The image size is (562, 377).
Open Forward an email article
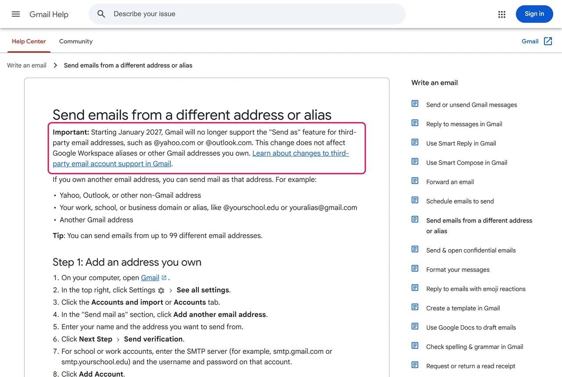point(450,182)
